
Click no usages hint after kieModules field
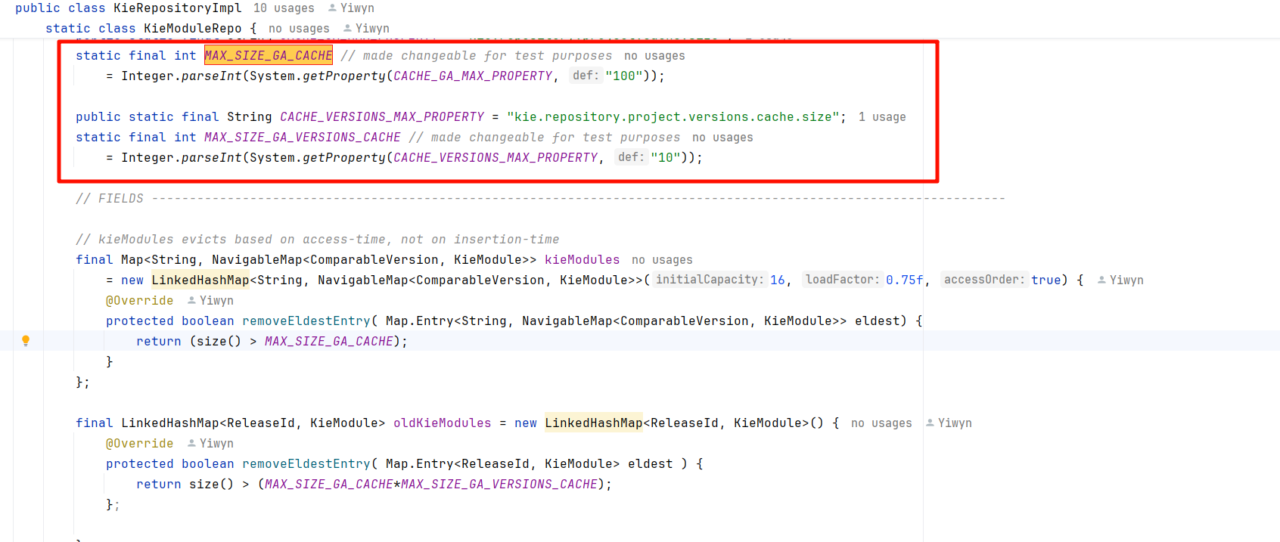point(662,260)
